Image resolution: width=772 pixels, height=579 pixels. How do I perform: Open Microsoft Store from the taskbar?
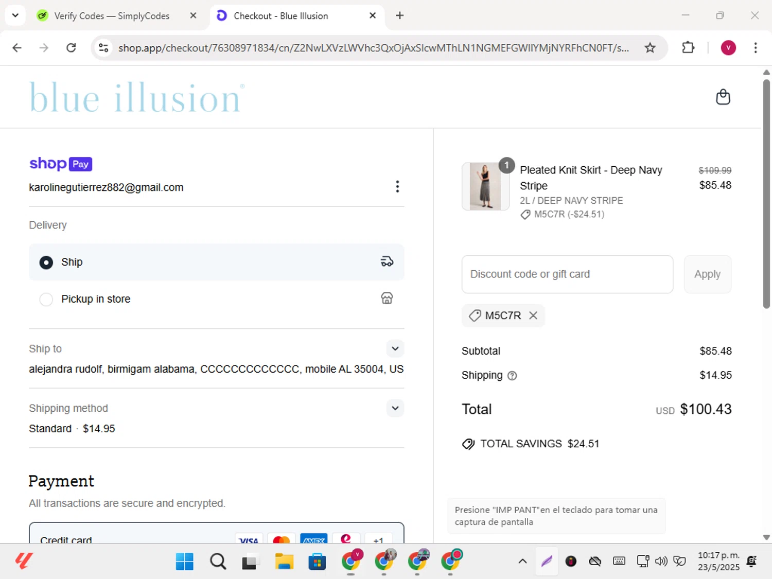click(x=317, y=562)
